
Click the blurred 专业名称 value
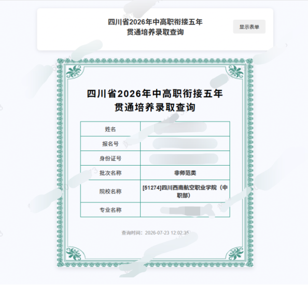tap(185, 211)
